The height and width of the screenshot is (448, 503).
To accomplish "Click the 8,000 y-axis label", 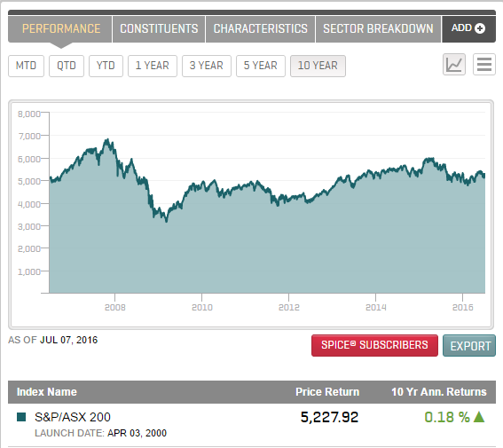I will pos(29,114).
